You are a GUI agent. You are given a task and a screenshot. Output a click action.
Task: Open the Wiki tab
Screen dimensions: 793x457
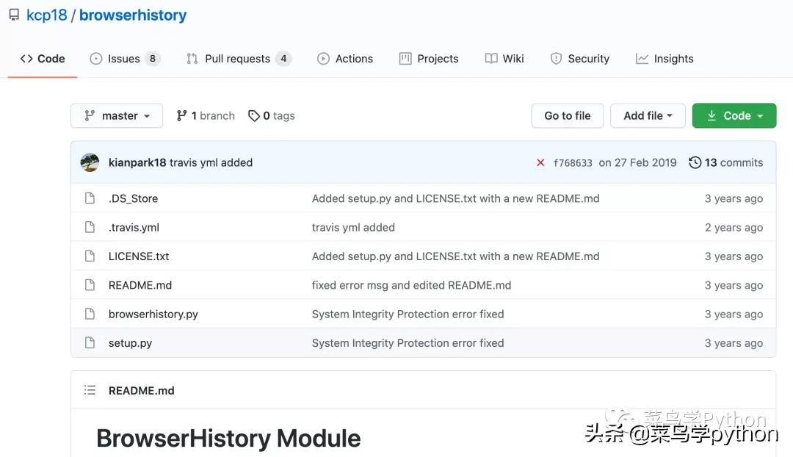(x=504, y=59)
